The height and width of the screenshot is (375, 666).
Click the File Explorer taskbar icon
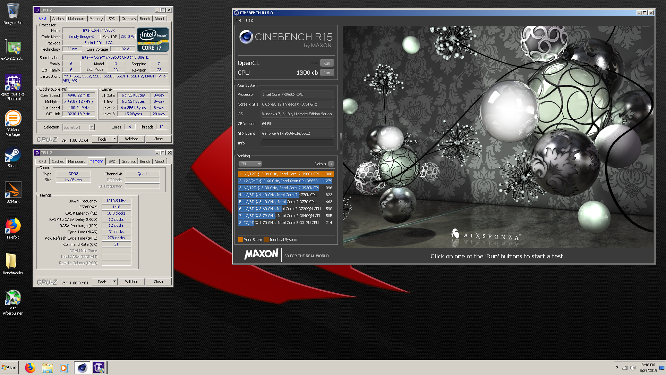[x=48, y=368]
